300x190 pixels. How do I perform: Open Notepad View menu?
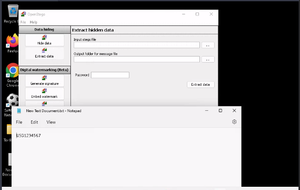51,122
